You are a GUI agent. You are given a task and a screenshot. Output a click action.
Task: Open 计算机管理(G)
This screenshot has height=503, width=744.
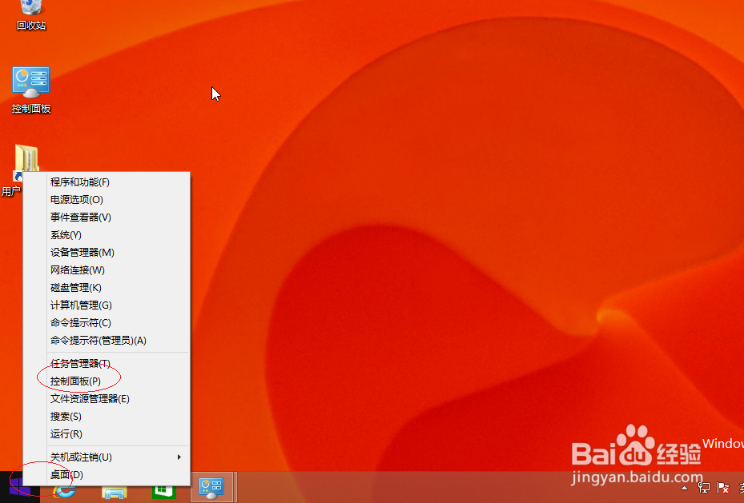(107, 305)
